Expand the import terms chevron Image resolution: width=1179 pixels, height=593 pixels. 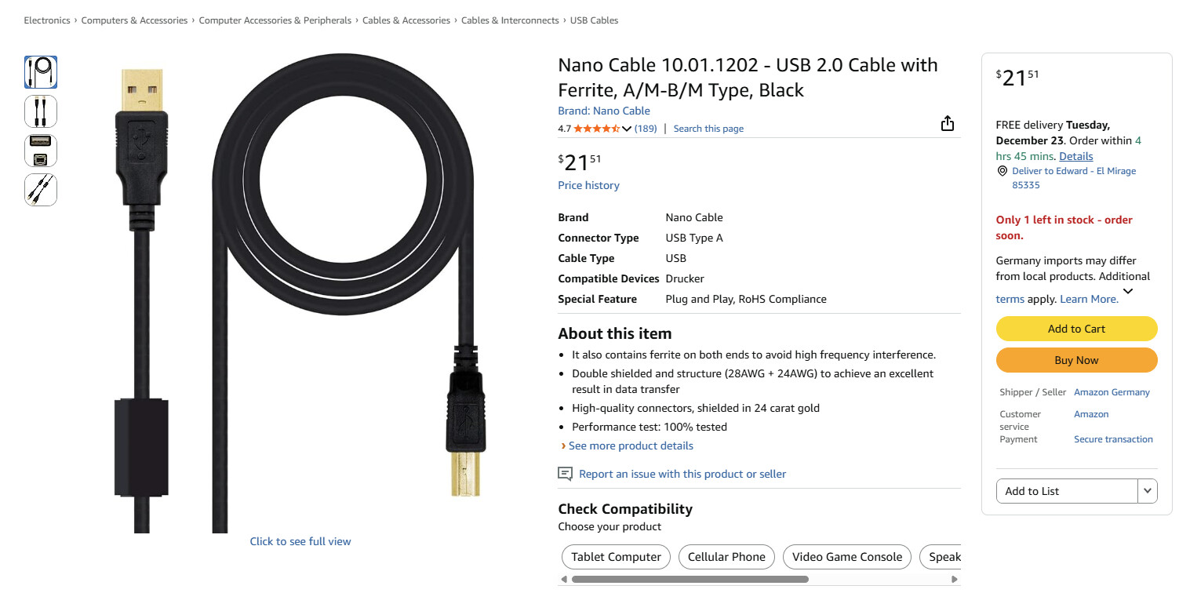(1128, 291)
